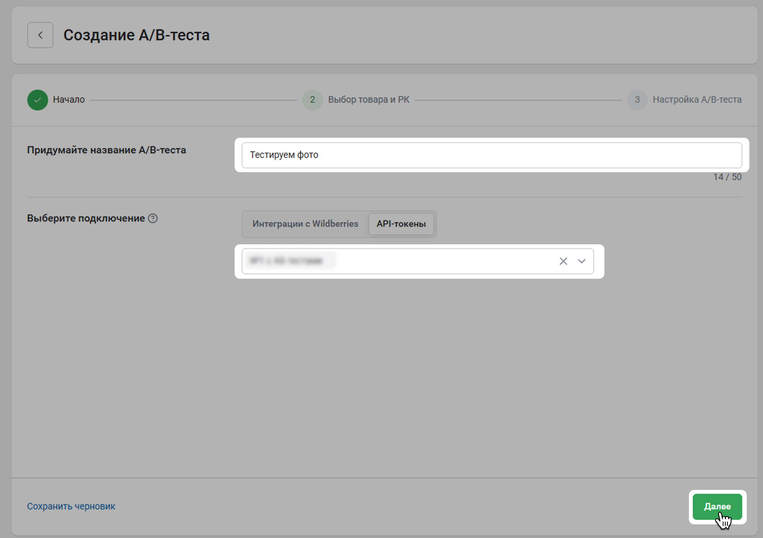Click the Выбор товара и РК step

pos(368,100)
